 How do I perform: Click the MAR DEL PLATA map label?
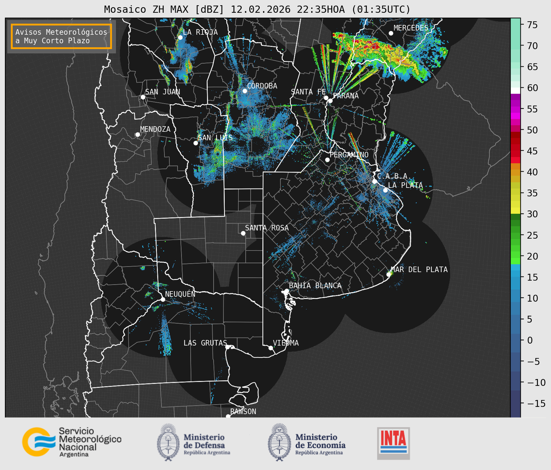tap(419, 270)
